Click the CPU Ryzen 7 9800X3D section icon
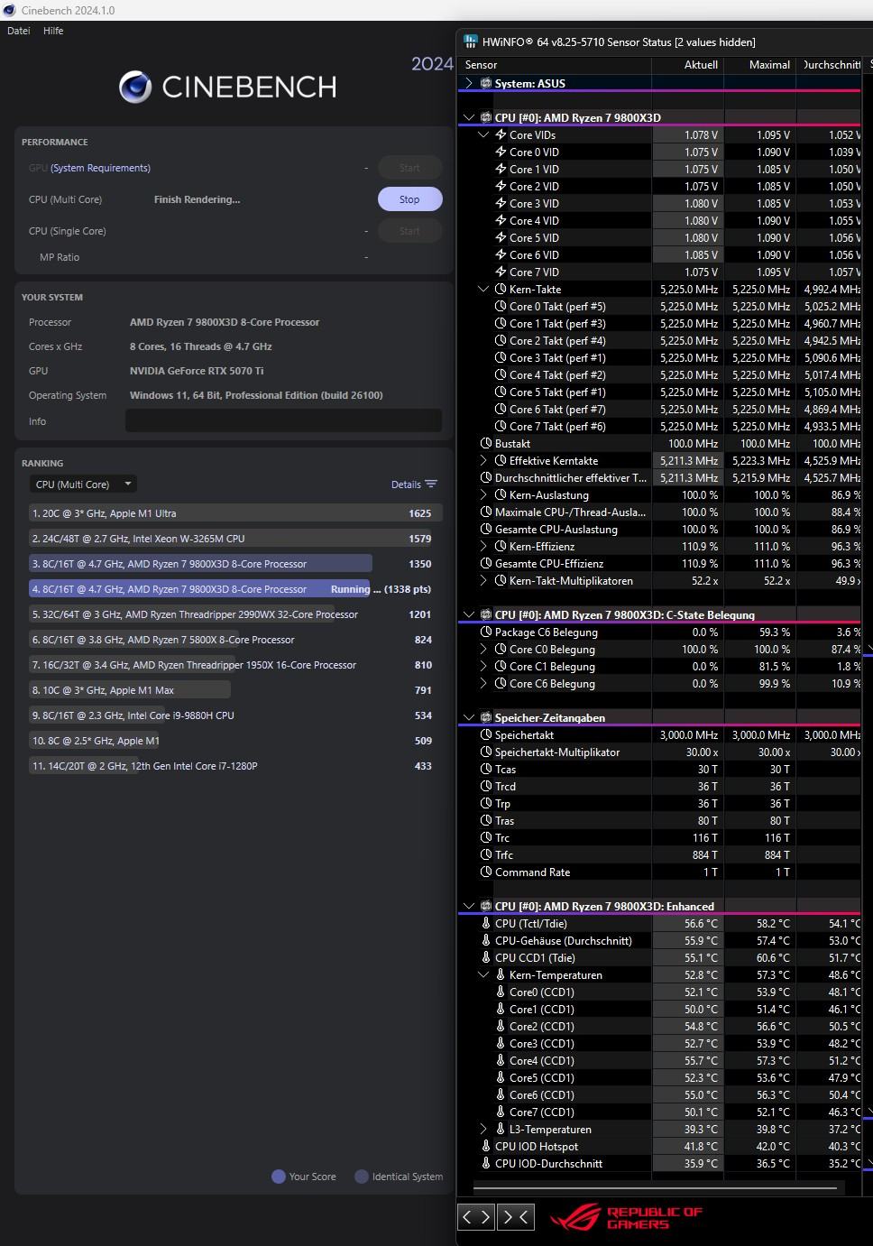Screen dimensions: 873x1246 point(486,117)
